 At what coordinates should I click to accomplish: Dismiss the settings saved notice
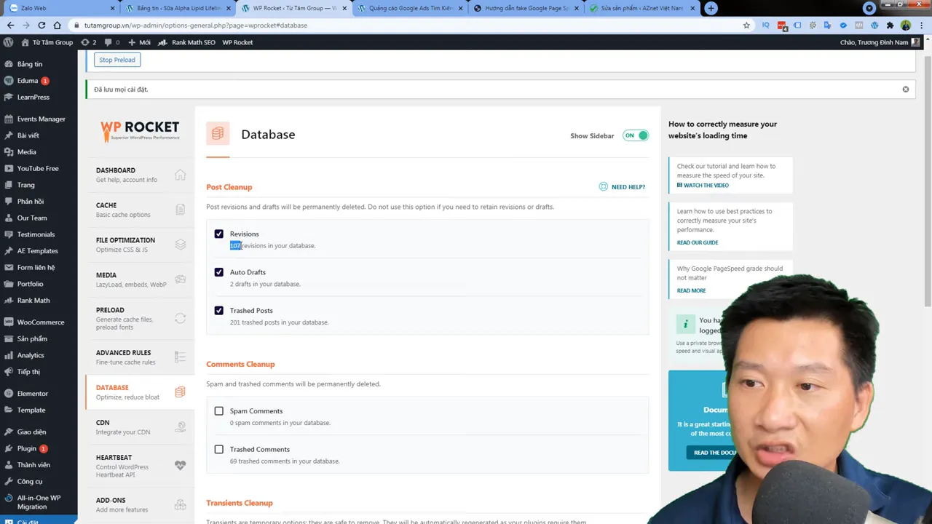click(906, 90)
